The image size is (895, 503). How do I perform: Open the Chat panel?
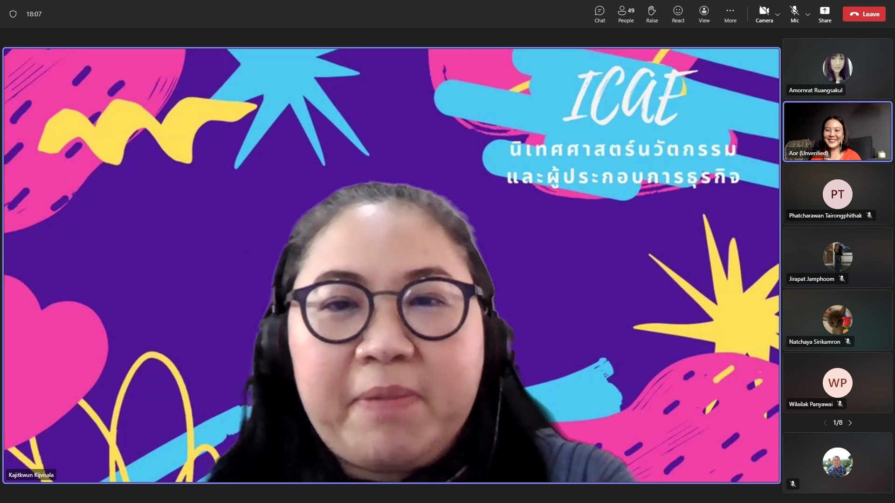pyautogui.click(x=599, y=14)
